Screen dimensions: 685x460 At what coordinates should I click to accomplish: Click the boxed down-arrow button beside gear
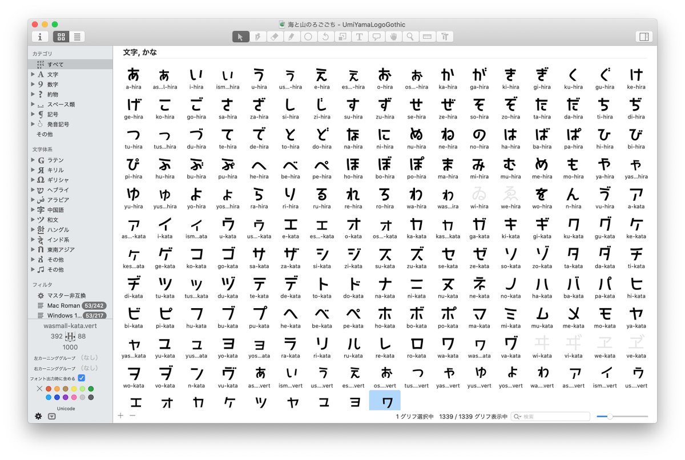click(52, 416)
